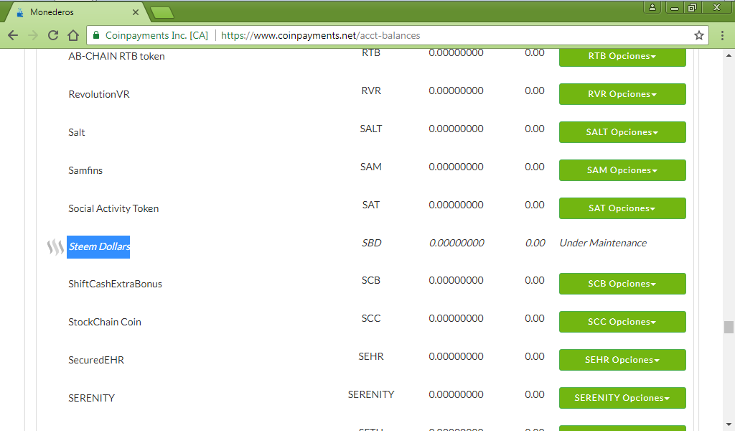Open the browser home page
This screenshot has height=431, width=735.
(73, 35)
